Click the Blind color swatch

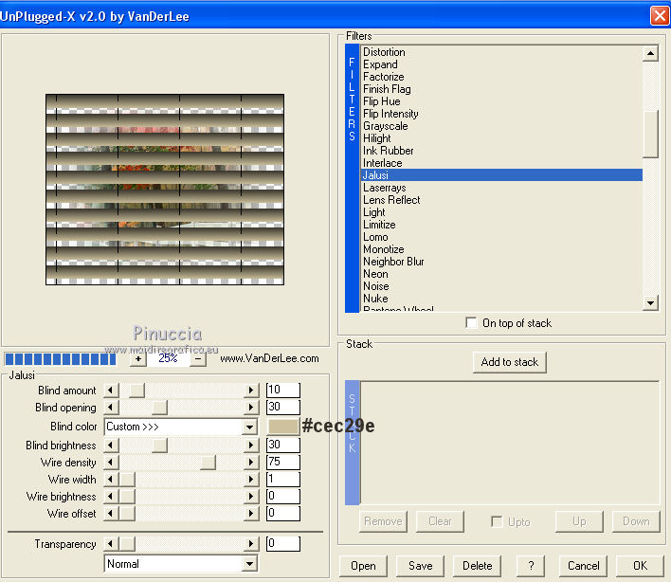point(282,427)
